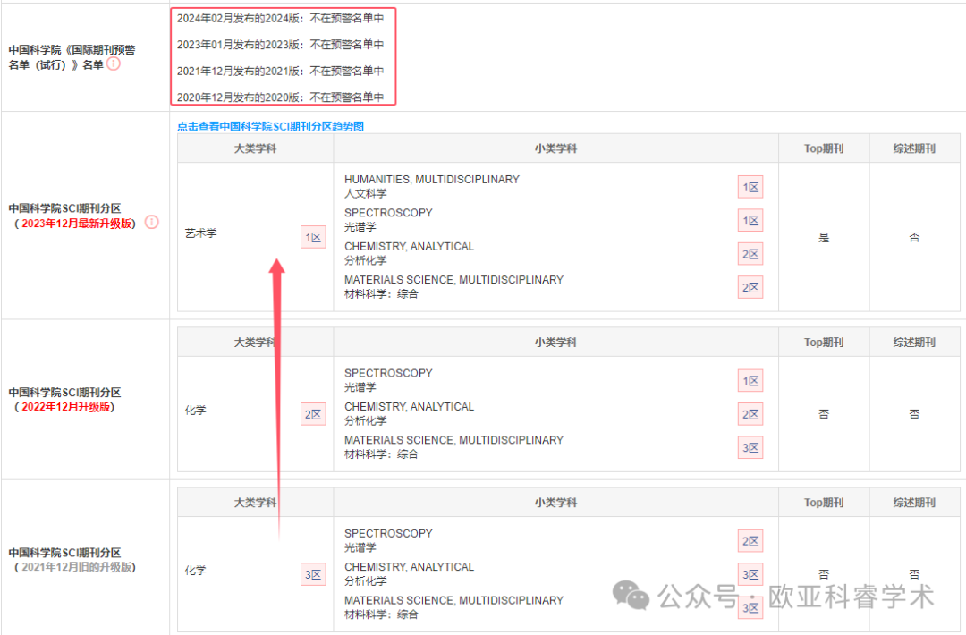This screenshot has height=635, width=966.
Task: Select CHEMISTRY, ANALYTICAL entry in the 2021 table
Action: pos(409,573)
